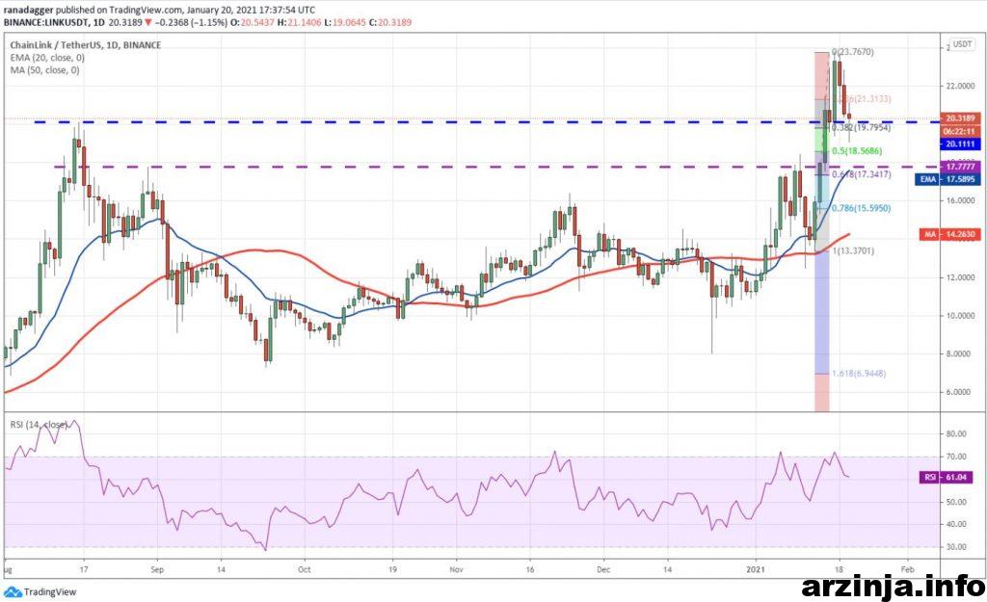This screenshot has width=987, height=602.
Task: Click the EMA 17.5895 value tag
Action: click(x=947, y=179)
